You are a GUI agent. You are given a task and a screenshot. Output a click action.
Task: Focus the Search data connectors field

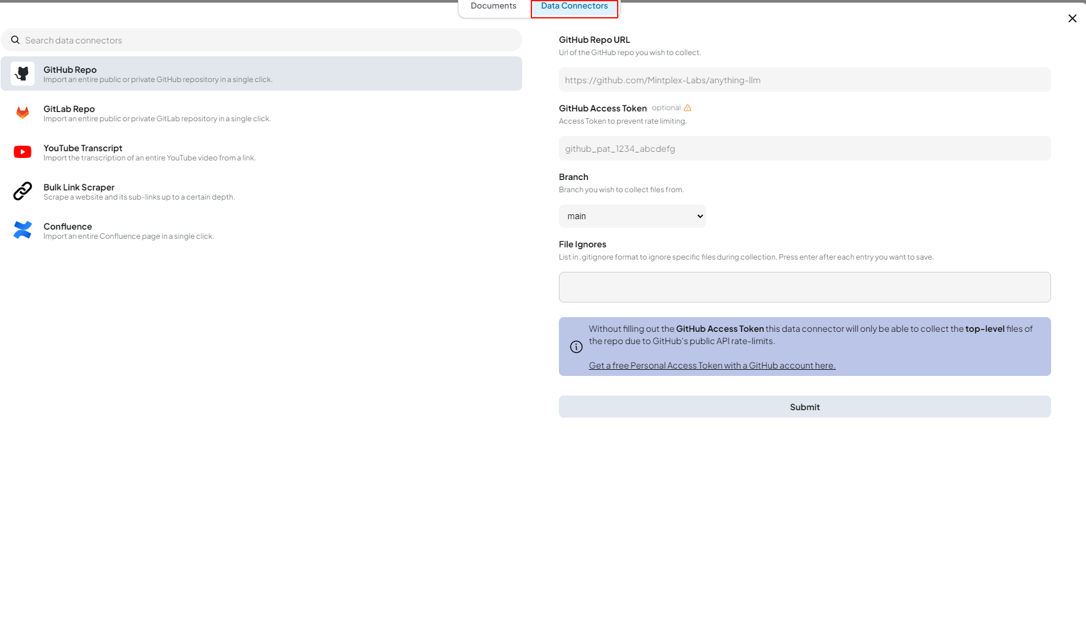(x=261, y=40)
